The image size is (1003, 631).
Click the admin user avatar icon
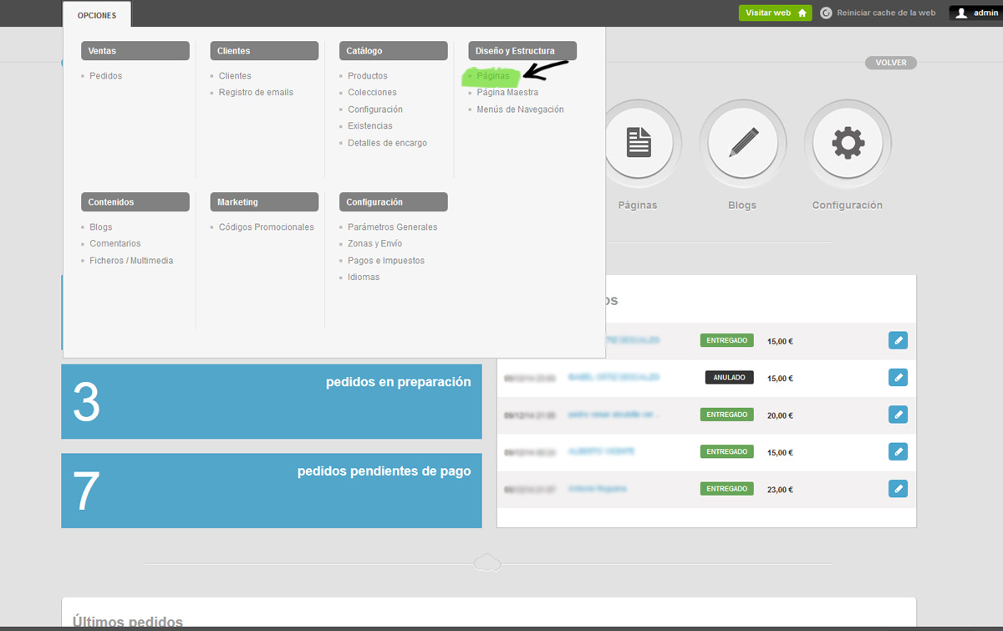[962, 13]
